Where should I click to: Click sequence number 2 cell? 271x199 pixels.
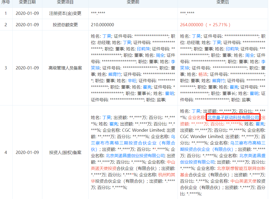(x=6, y=25)
